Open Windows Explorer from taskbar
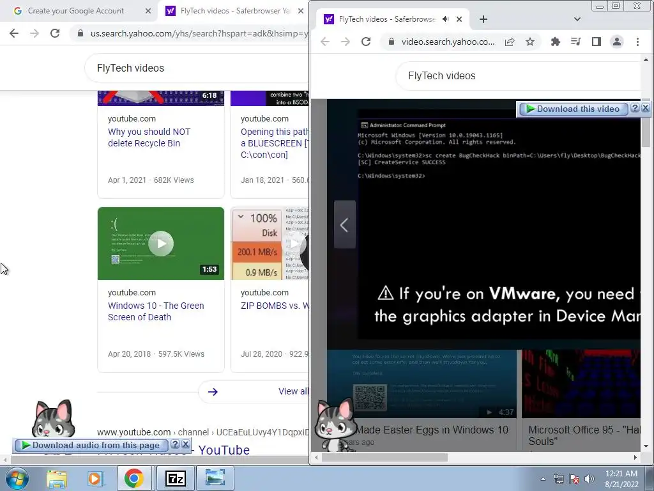This screenshot has width=654, height=491. (56, 479)
